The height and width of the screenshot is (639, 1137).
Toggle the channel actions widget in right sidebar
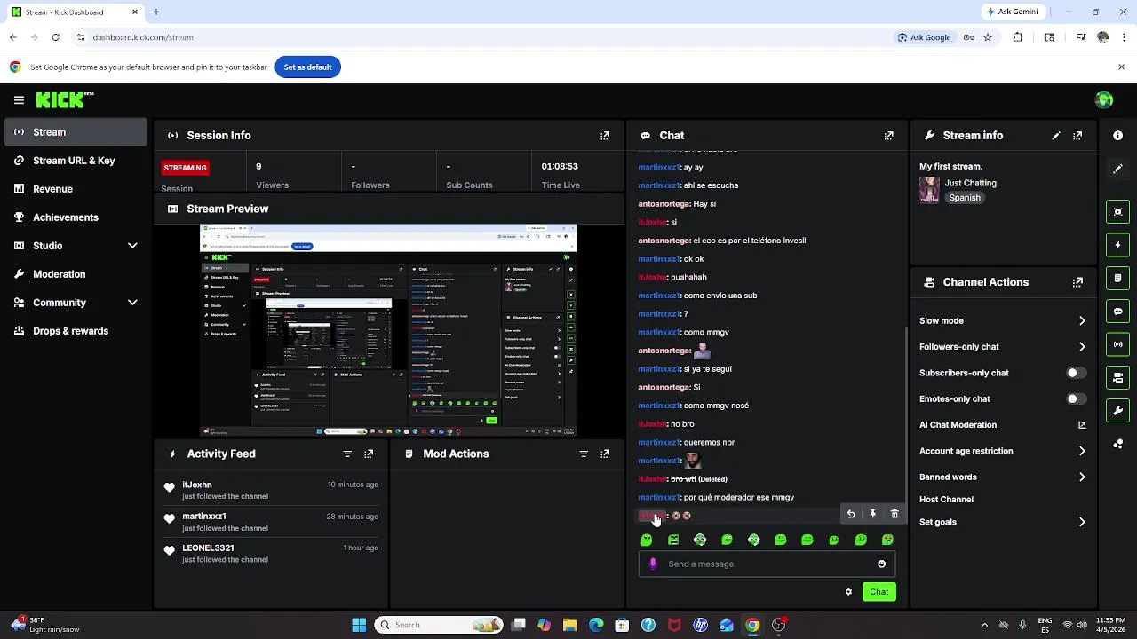point(1117,378)
